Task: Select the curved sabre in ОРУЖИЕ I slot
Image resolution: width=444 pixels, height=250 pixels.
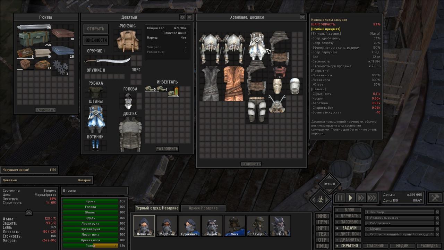Action: 108,60
